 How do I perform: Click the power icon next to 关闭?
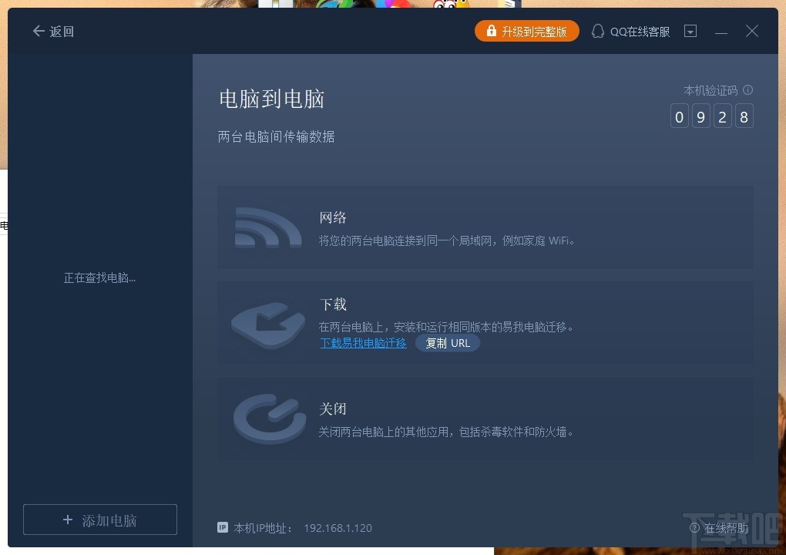coord(267,420)
